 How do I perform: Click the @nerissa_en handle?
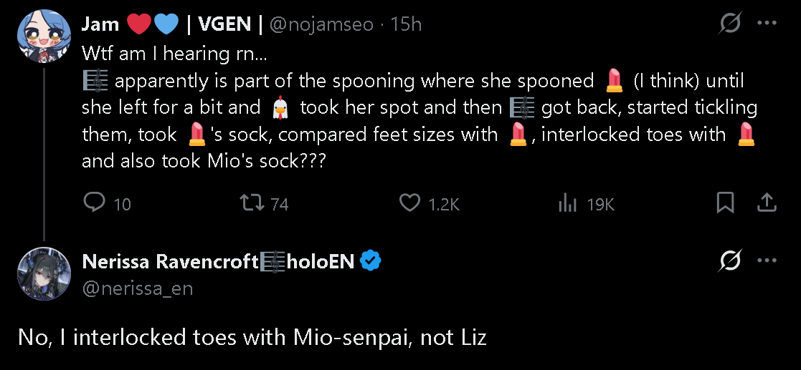click(138, 288)
